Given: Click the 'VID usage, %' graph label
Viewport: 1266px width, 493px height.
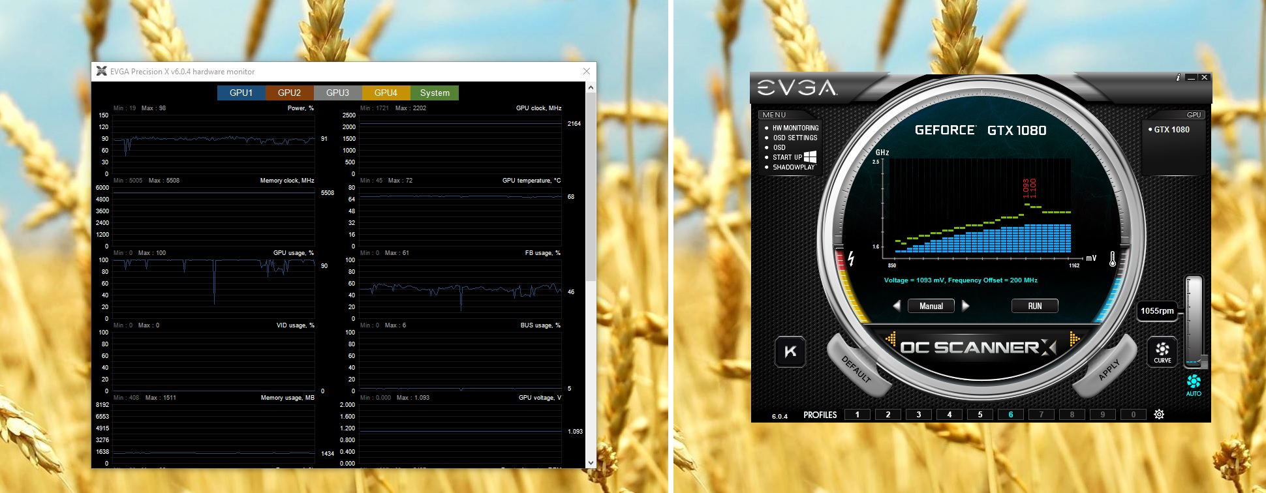Looking at the screenshot, I should [296, 325].
